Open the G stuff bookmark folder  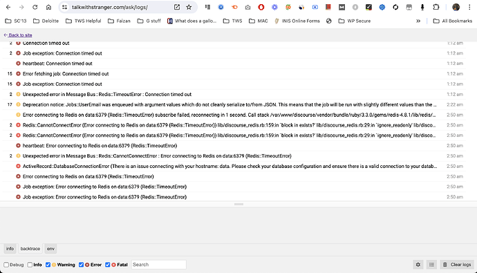click(x=149, y=21)
